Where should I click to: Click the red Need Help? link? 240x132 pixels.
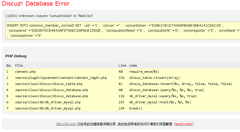click(184, 124)
